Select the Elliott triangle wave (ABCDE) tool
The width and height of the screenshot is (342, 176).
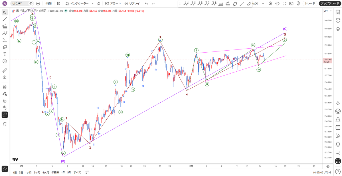click(x=200, y=3)
